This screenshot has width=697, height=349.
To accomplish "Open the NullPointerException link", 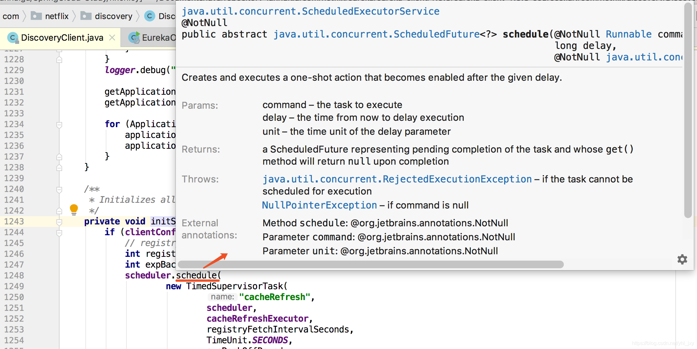I will pos(319,205).
